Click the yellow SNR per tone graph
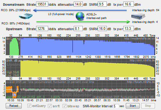The image size is (161, 110). coord(87,69)
